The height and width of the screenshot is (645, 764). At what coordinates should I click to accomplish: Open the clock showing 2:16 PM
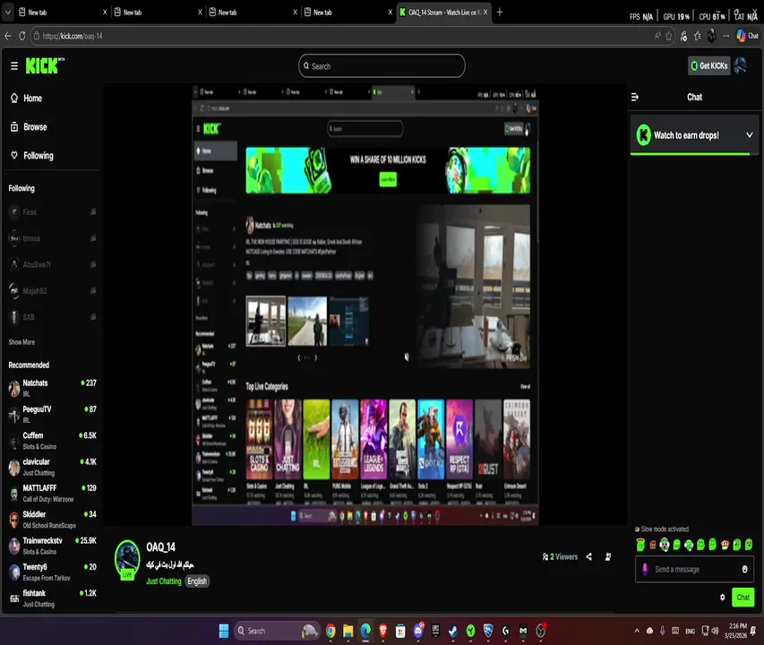735,631
